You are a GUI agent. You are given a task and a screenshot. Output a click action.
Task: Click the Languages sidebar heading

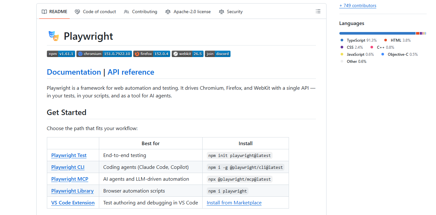(x=352, y=23)
